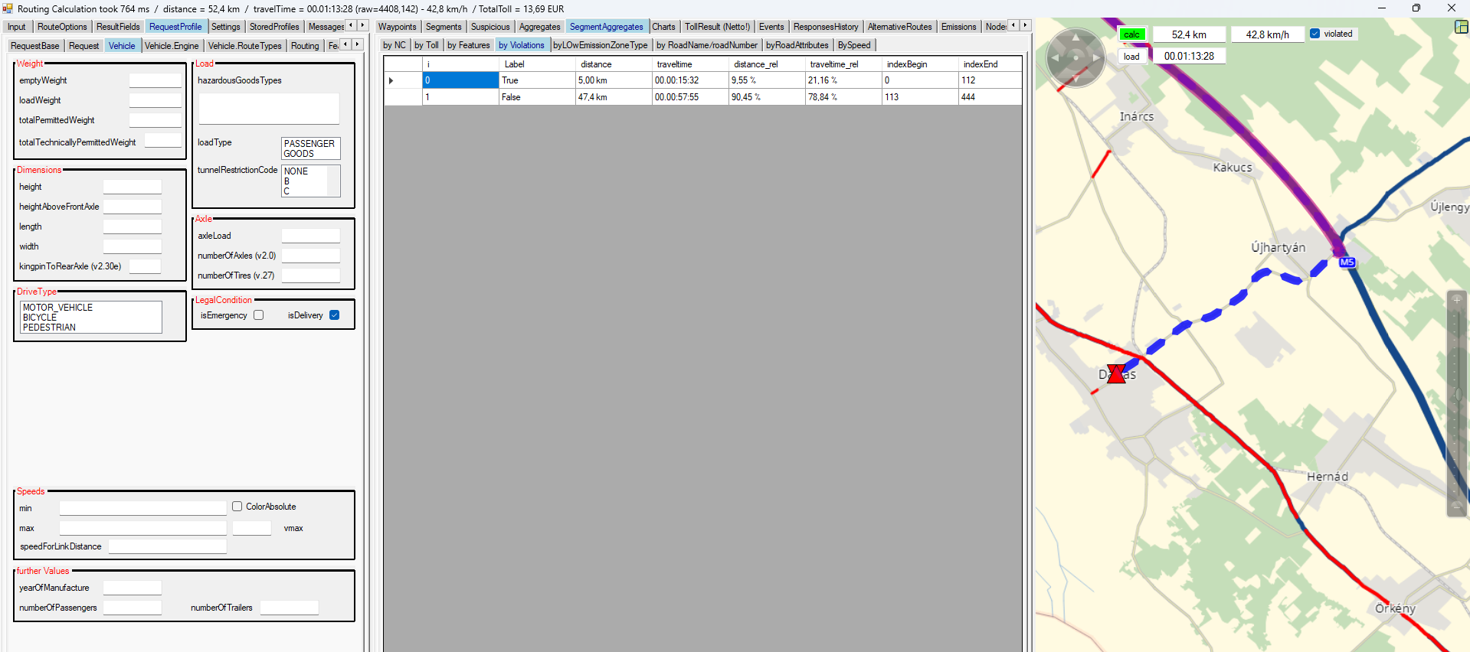
Task: Disable the isDelivery checkbox
Action: 335,315
